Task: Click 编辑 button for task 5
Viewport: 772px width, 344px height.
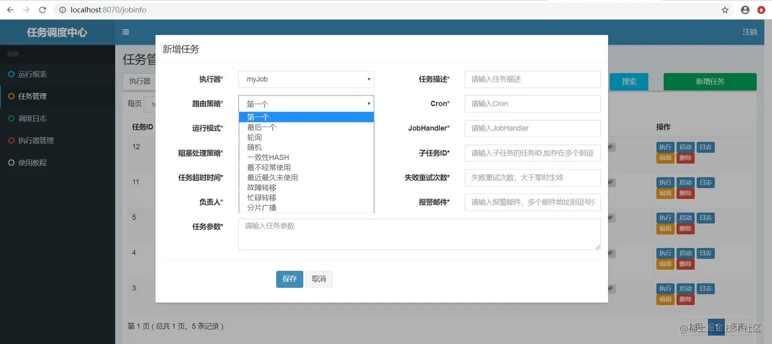Action: (x=665, y=229)
